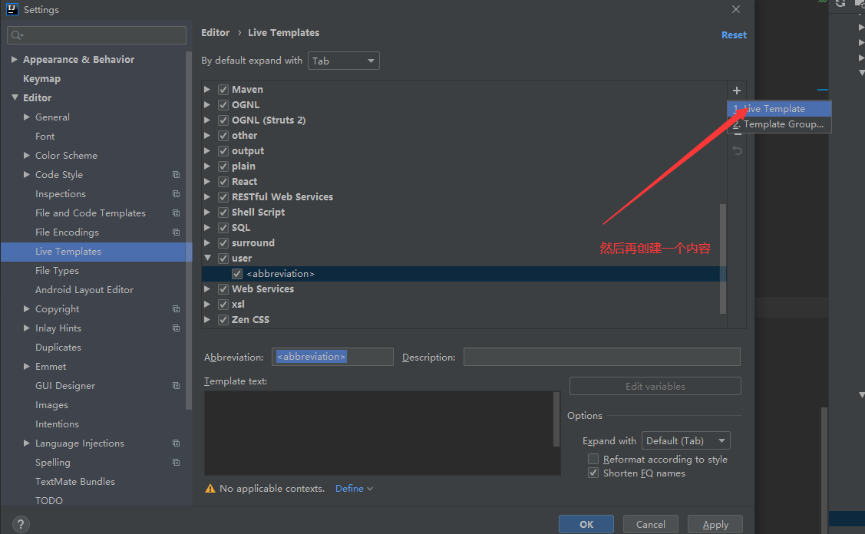Uncheck the Maven template group checkbox

[x=223, y=90]
